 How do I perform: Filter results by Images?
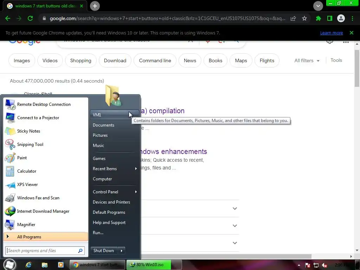point(22,60)
